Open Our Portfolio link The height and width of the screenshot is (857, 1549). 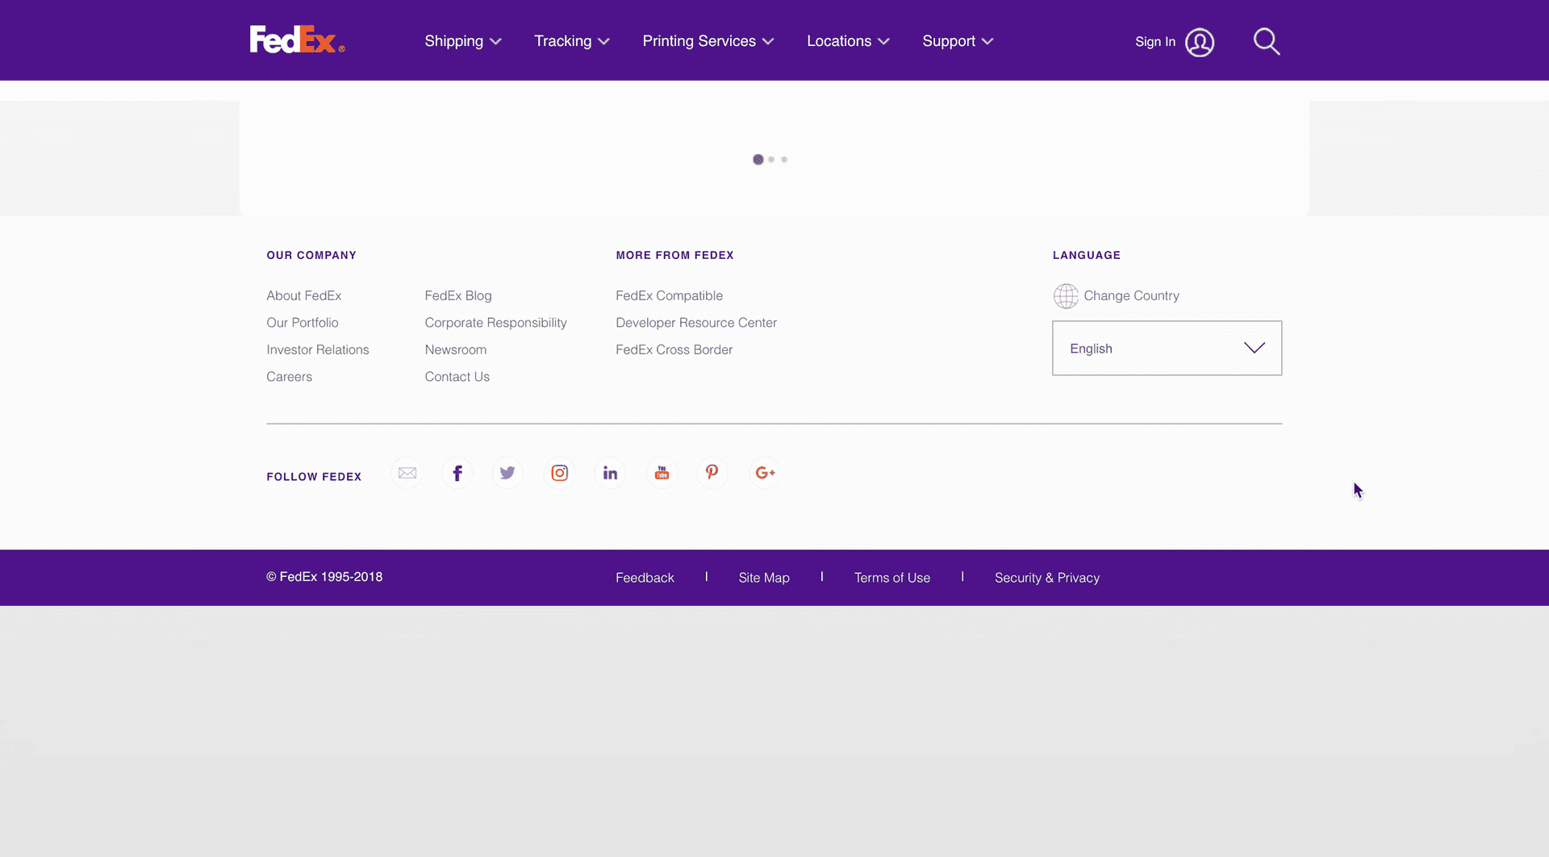pyautogui.click(x=303, y=323)
